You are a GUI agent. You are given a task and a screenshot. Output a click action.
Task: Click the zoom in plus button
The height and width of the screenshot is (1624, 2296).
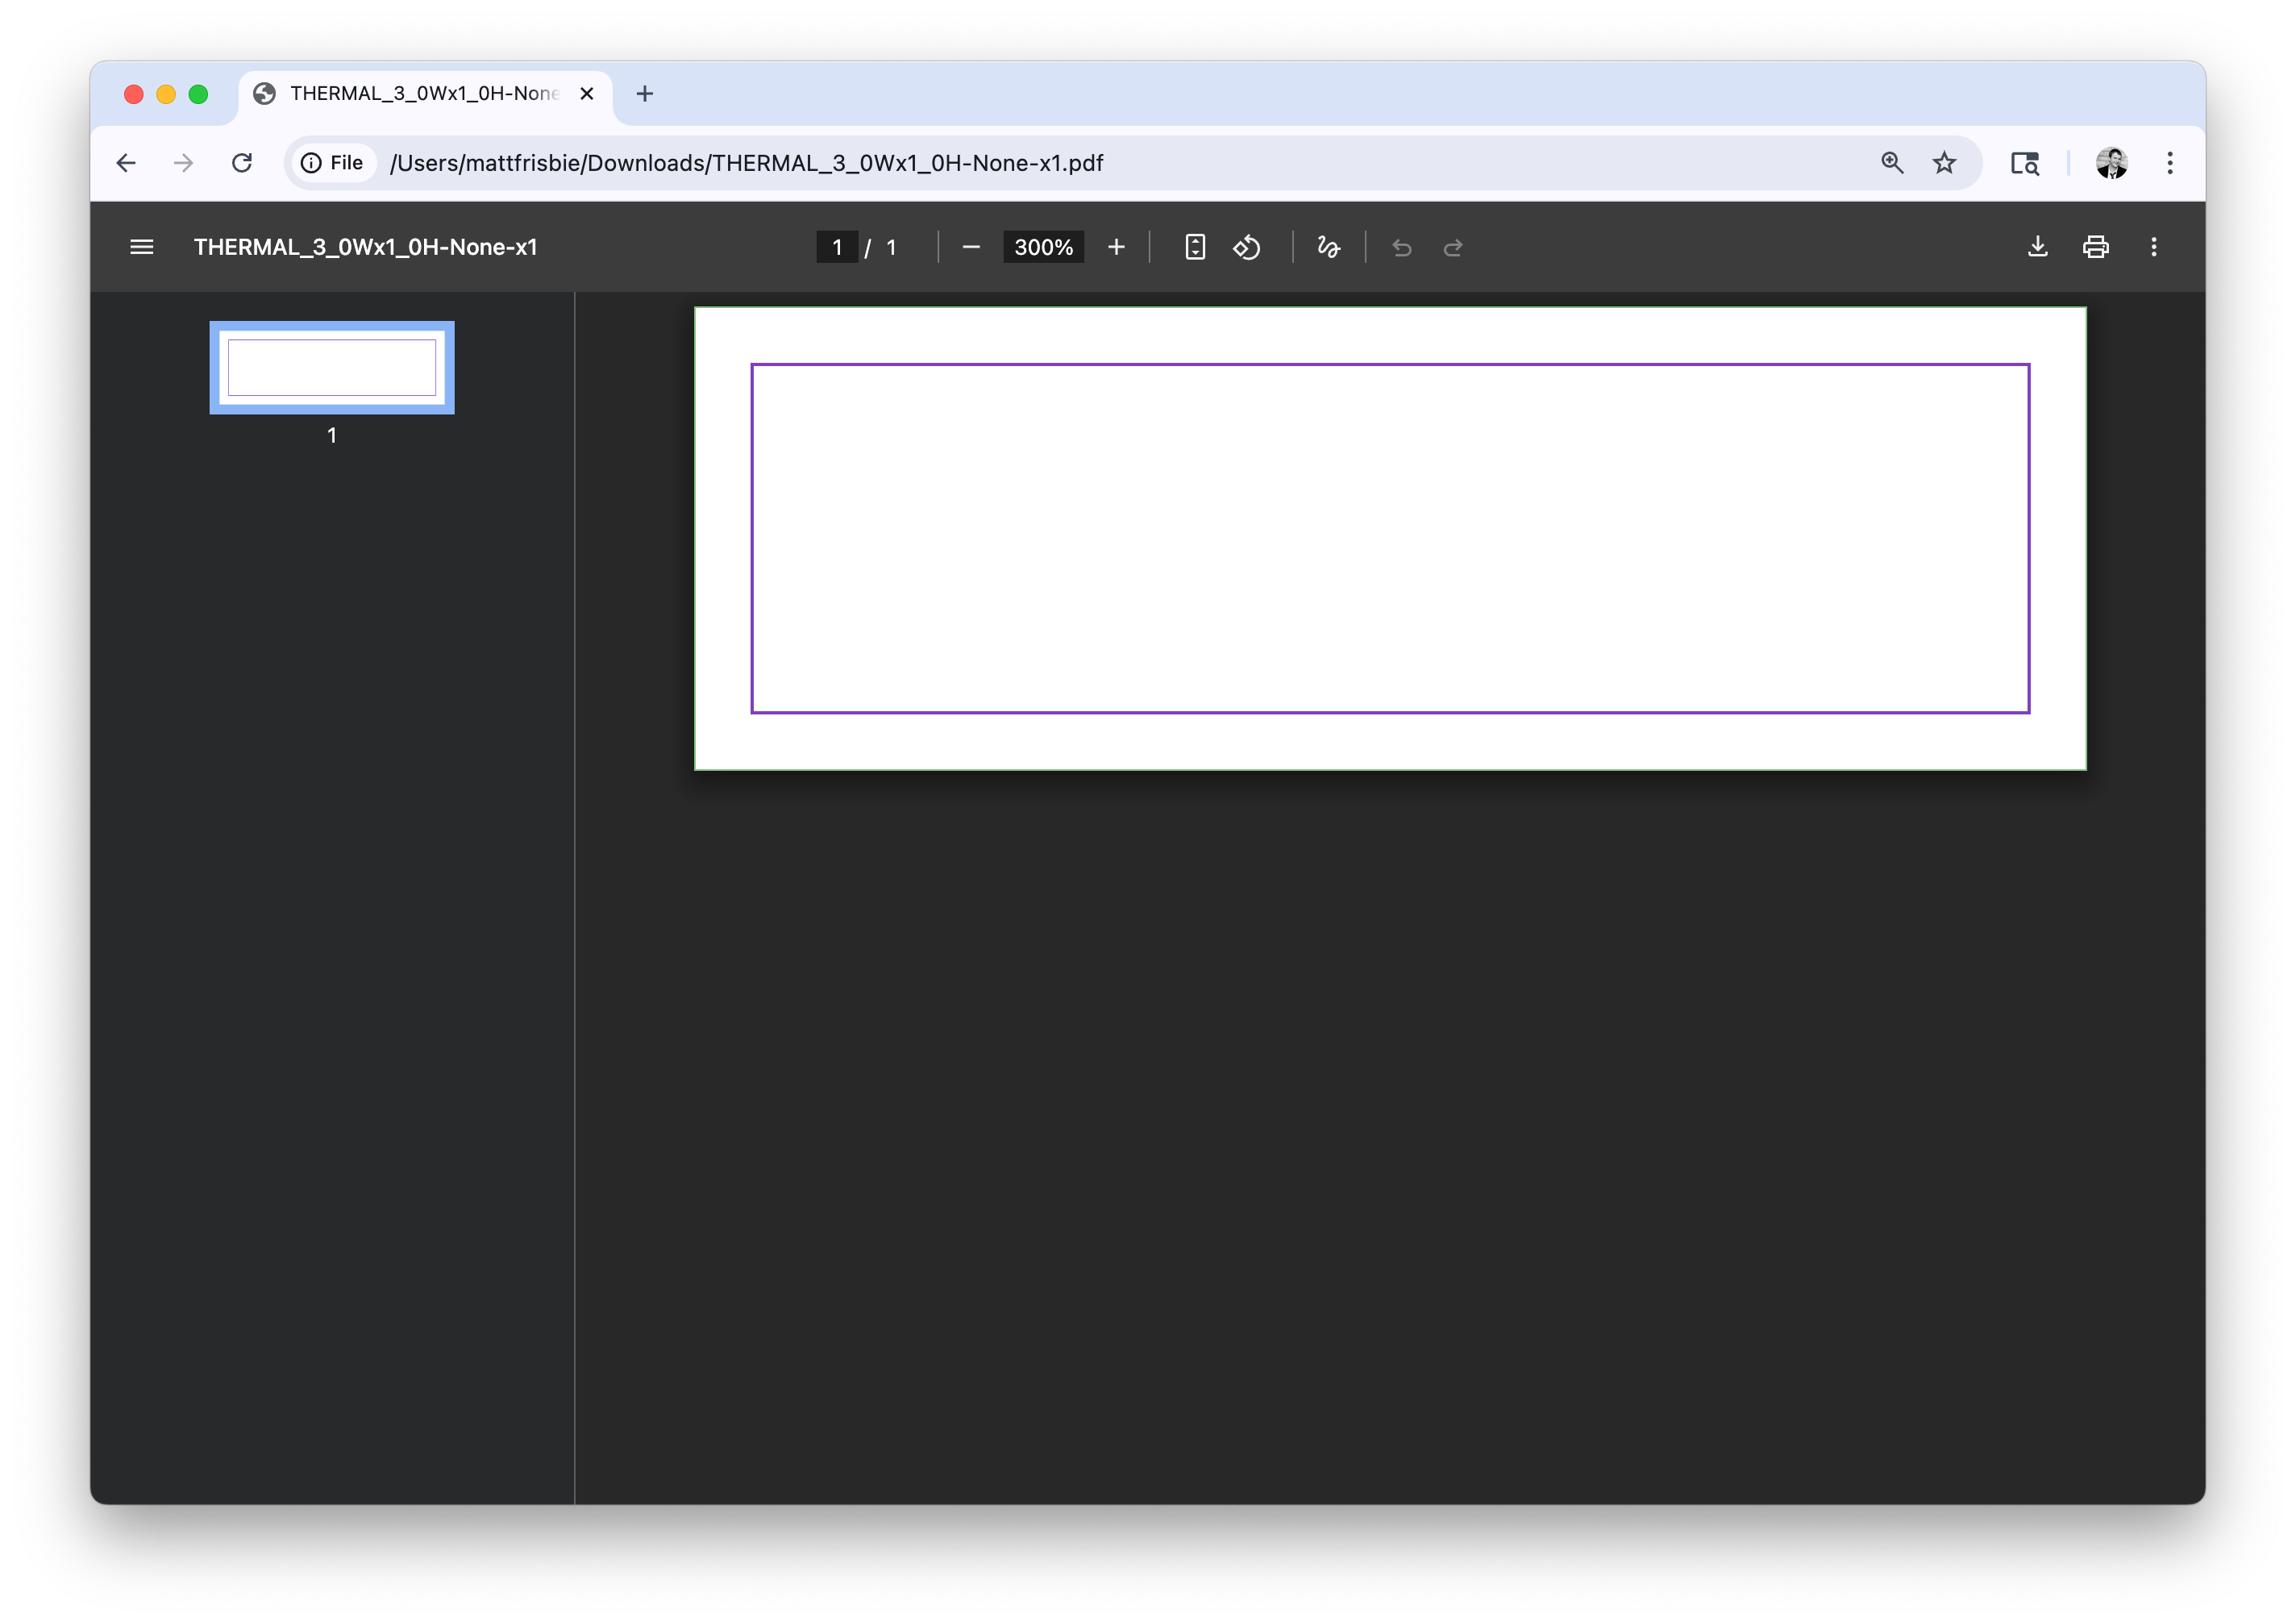pyautogui.click(x=1116, y=247)
